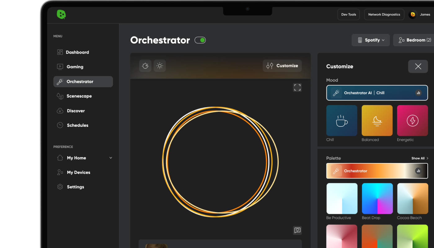The width and height of the screenshot is (434, 248).
Task: Go to Schedules in the menu
Action: (77, 125)
